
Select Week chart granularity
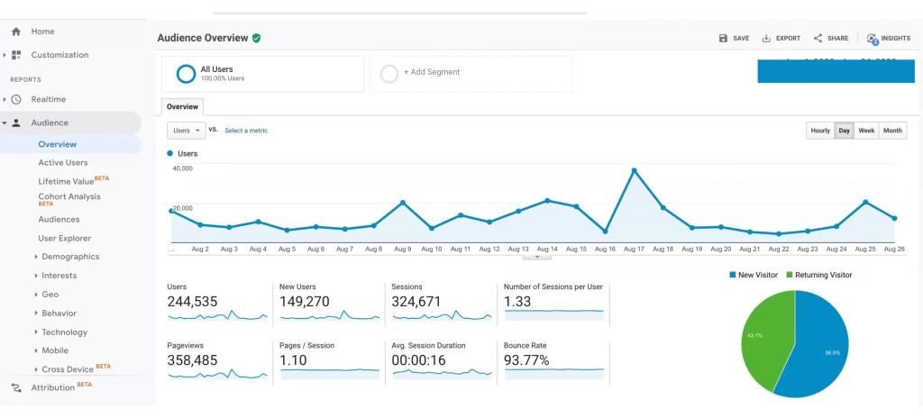866,131
